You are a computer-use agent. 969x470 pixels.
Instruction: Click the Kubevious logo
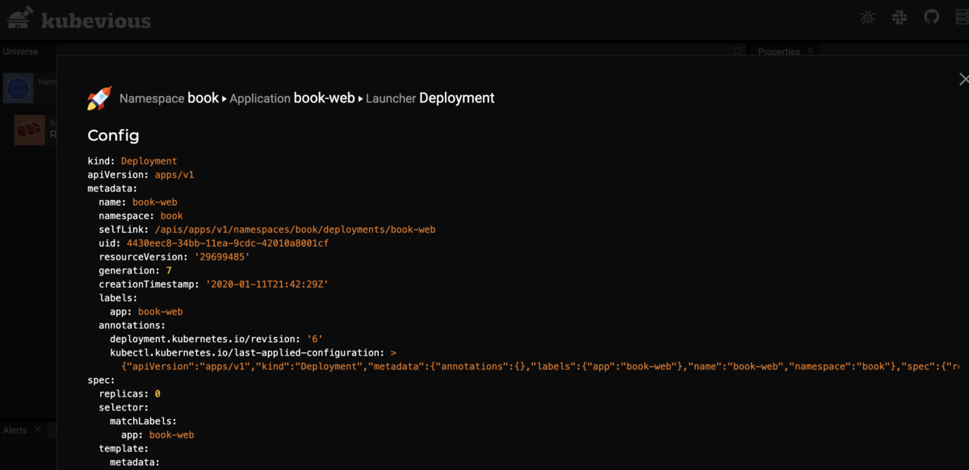click(x=79, y=19)
